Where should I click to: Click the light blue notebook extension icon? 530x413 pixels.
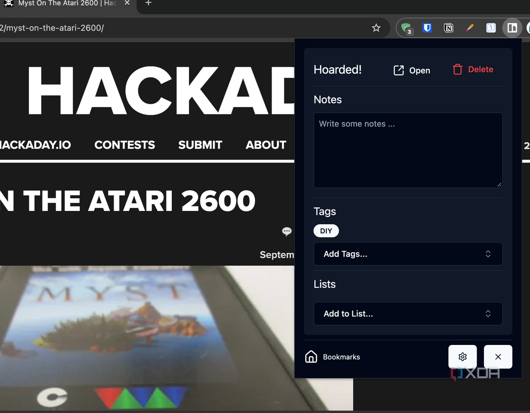[491, 28]
